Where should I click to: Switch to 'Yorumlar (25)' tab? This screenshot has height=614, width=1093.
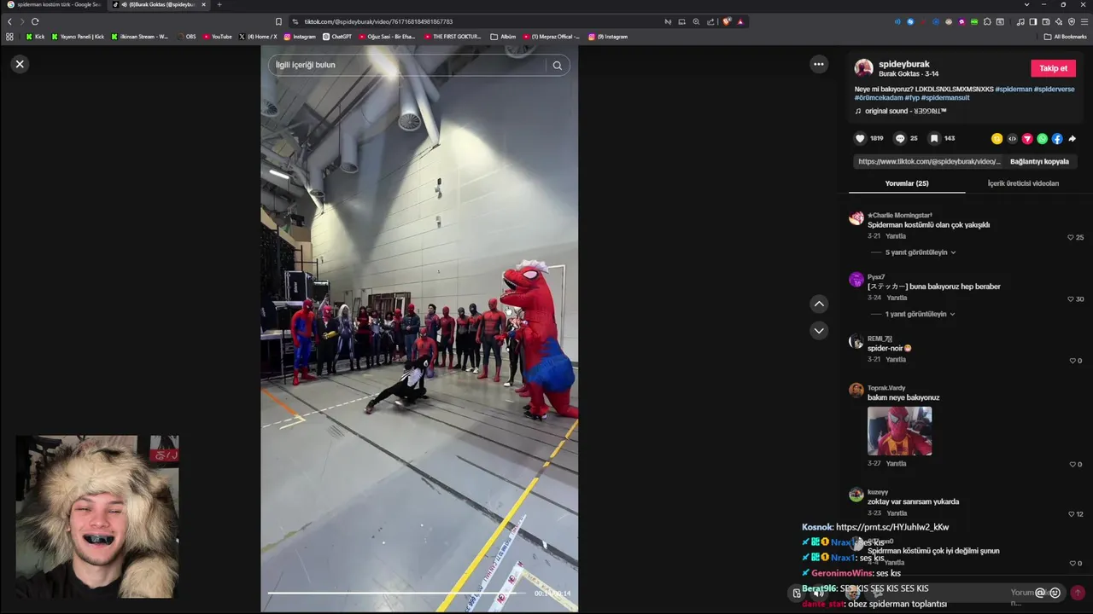click(x=907, y=183)
